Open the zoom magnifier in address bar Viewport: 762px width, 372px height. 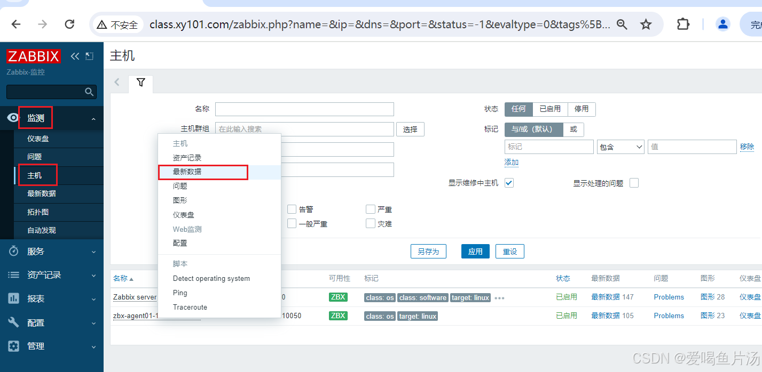coord(622,24)
